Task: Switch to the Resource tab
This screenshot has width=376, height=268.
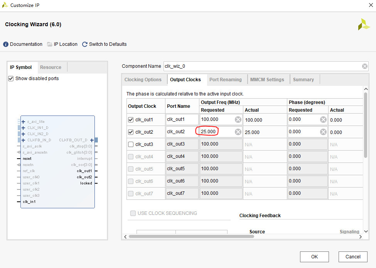Action: pos(51,67)
